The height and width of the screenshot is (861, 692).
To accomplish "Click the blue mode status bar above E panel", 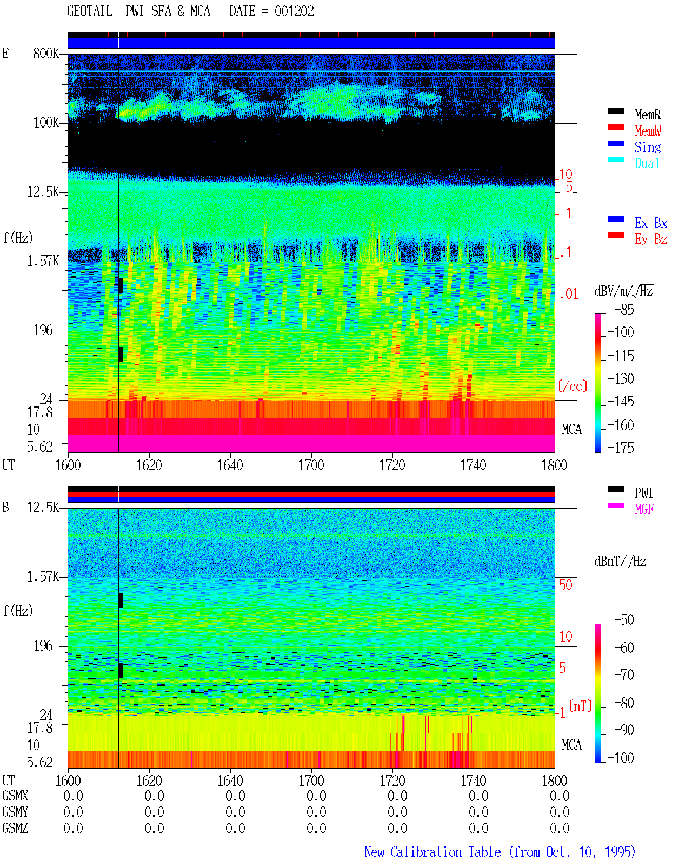I will pos(311,43).
